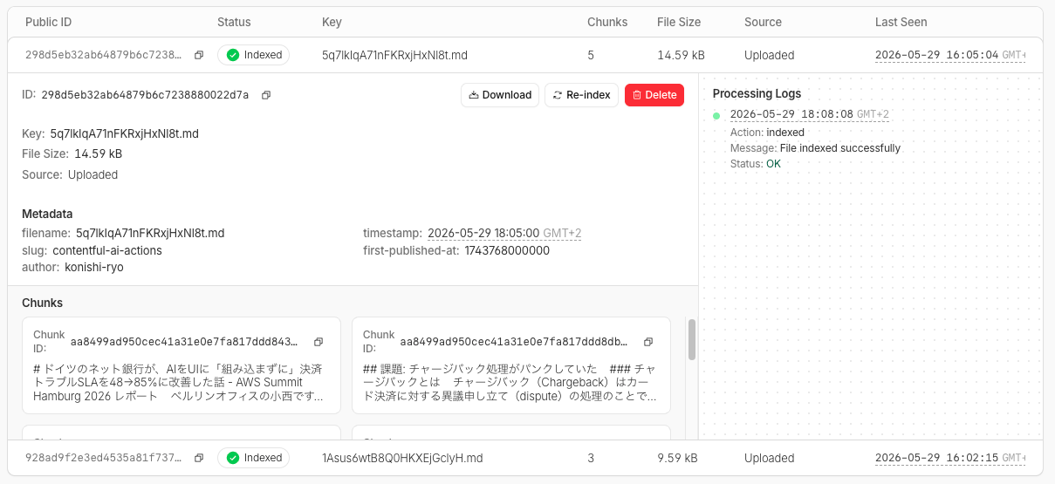Click the Action: indexed log line
1055x484 pixels.
(x=767, y=133)
